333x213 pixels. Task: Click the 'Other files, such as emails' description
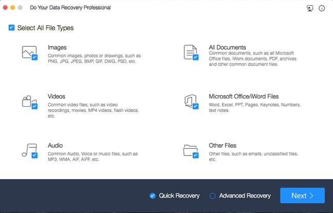pyautogui.click(x=254, y=157)
